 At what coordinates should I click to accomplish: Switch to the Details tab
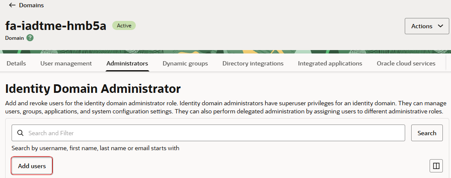pyautogui.click(x=16, y=63)
